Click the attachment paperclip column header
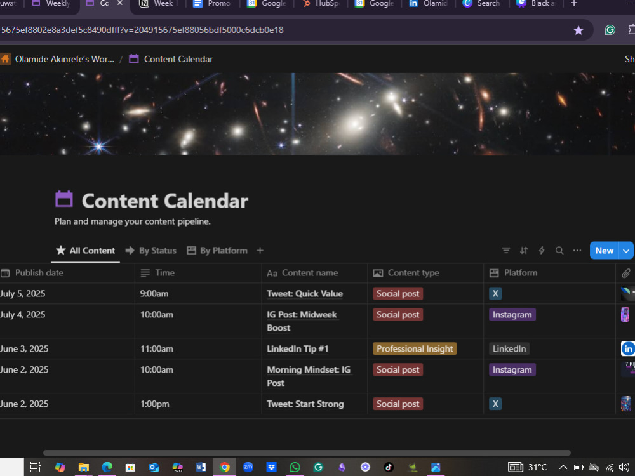Screen dimensions: 635x476 [x=625, y=273]
